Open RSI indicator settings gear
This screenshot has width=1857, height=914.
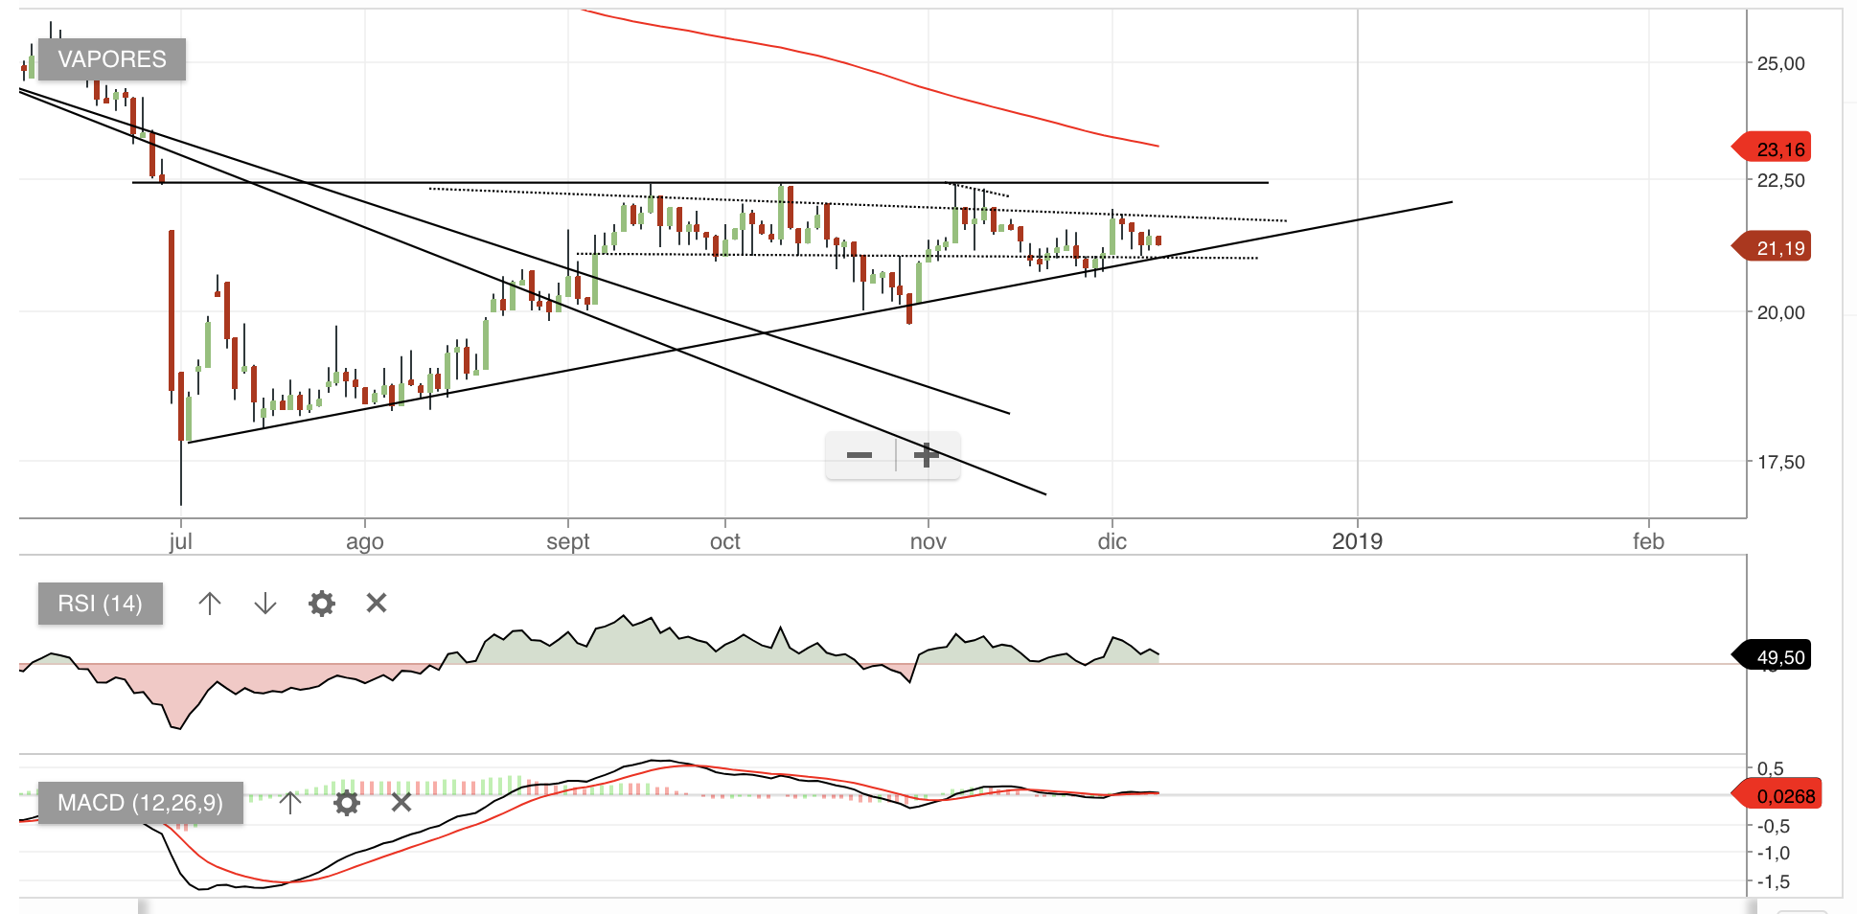(x=322, y=604)
